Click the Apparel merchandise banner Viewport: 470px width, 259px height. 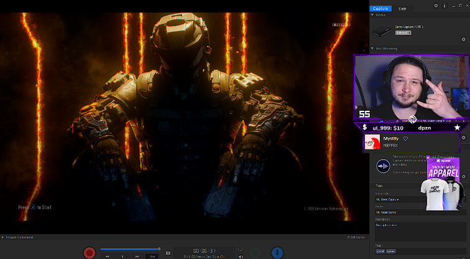pos(443,184)
